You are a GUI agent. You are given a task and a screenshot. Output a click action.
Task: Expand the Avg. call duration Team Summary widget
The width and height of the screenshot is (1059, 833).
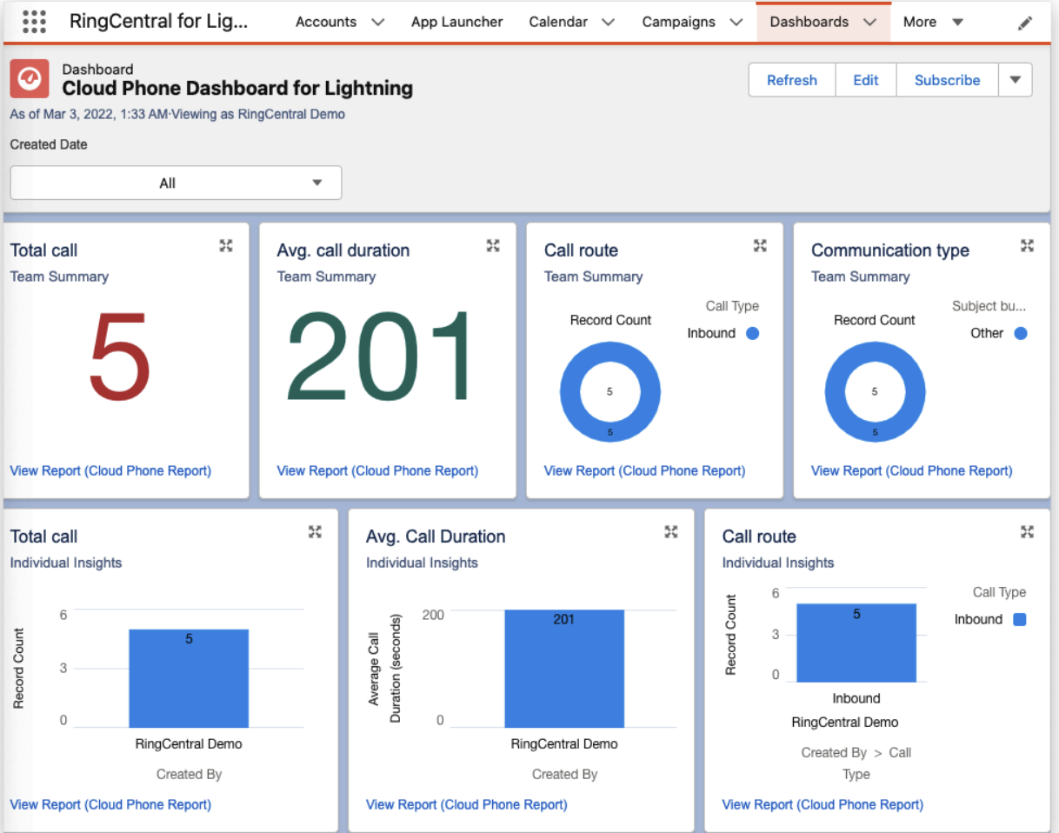click(x=493, y=246)
